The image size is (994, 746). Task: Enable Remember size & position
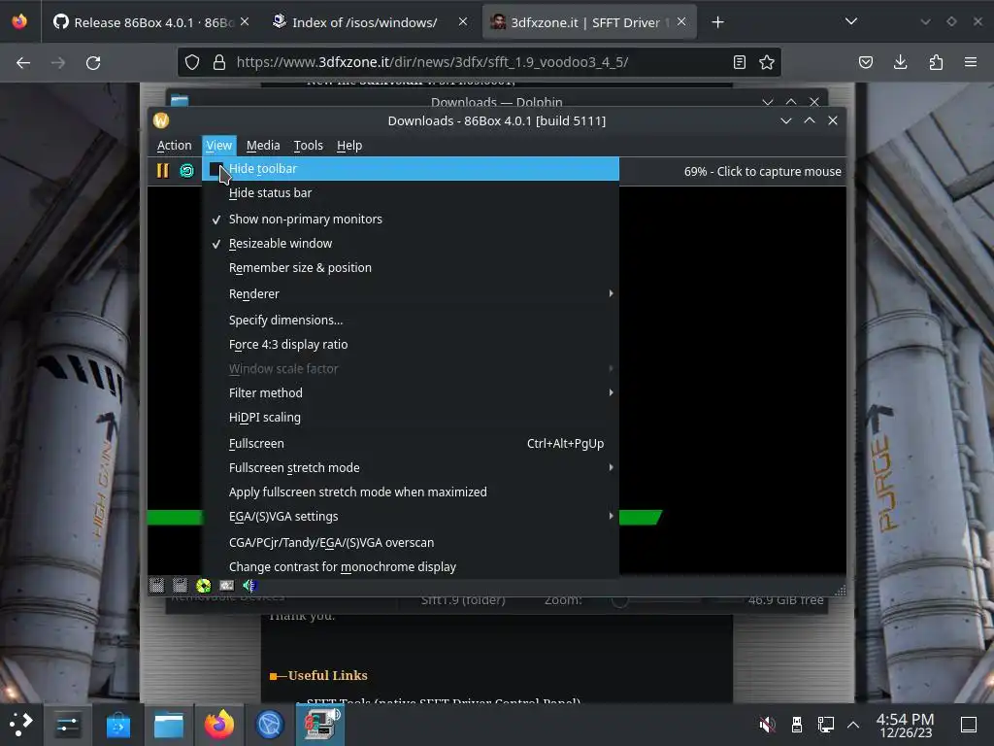(x=411, y=268)
